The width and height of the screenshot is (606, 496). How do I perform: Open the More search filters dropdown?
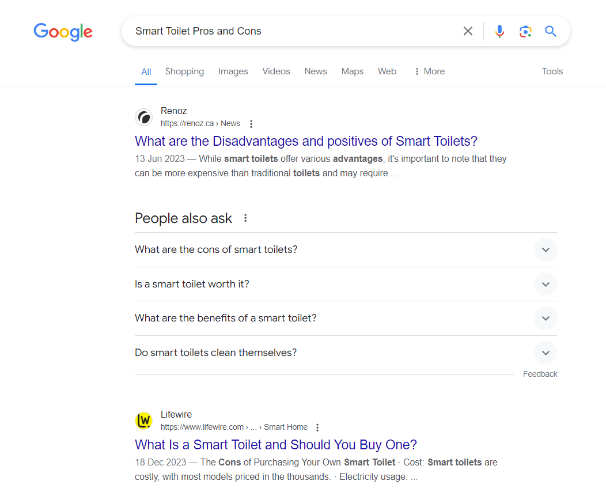click(429, 71)
